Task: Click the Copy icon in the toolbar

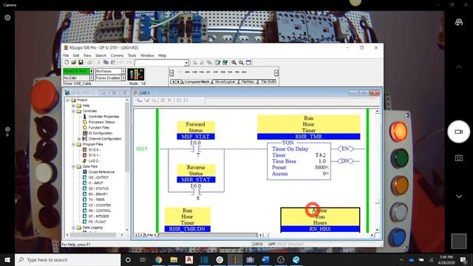Action: (106, 62)
